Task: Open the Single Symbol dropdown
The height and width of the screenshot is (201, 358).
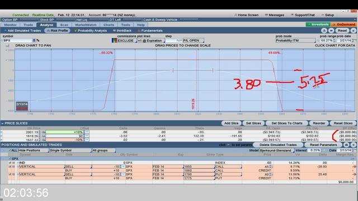Action: point(70,150)
